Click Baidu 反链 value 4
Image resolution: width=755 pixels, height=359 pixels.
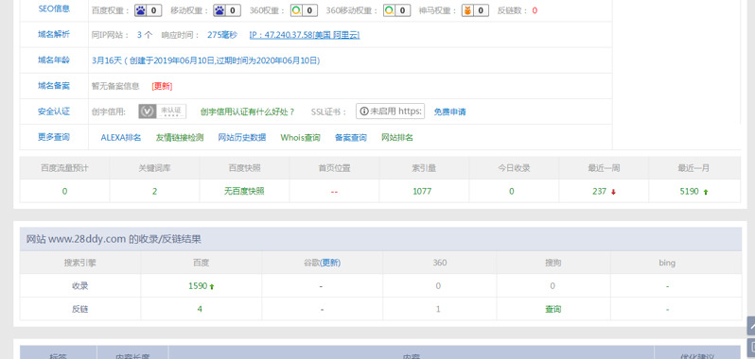point(200,309)
